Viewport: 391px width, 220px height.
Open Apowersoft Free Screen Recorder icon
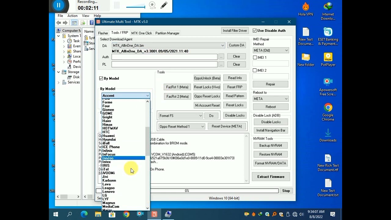328,87
